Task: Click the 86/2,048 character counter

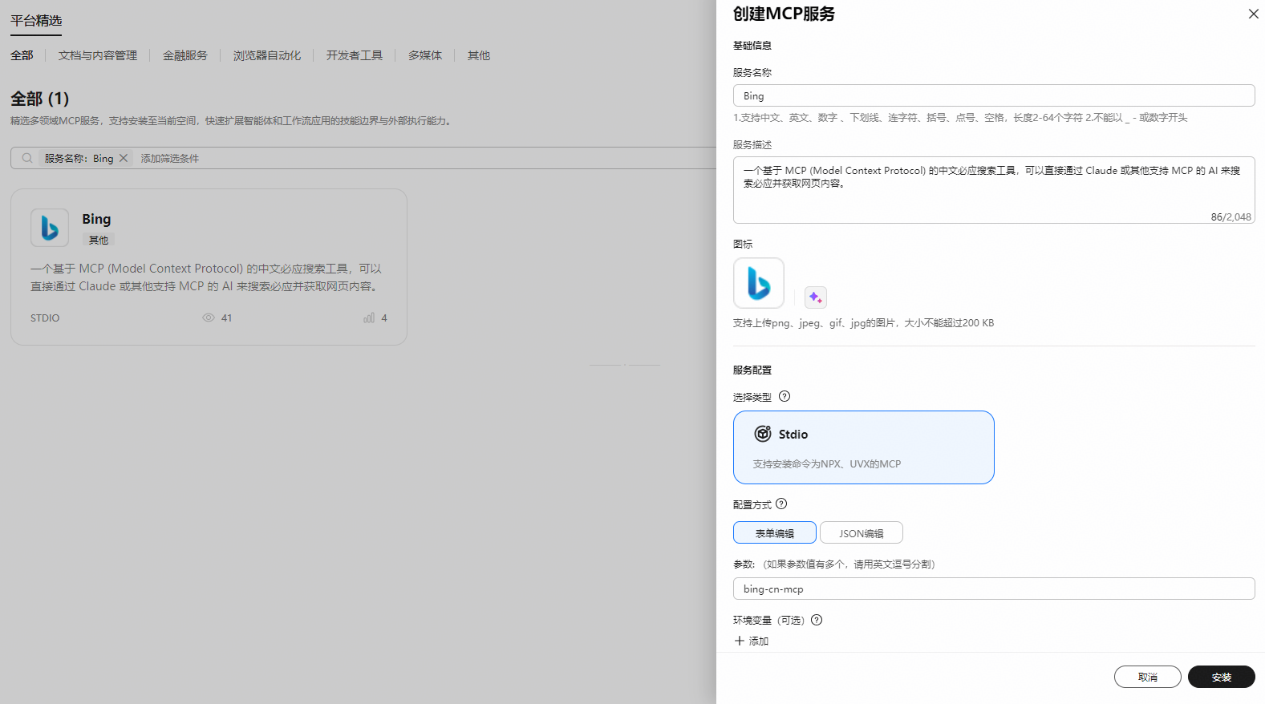Action: pyautogui.click(x=1231, y=216)
